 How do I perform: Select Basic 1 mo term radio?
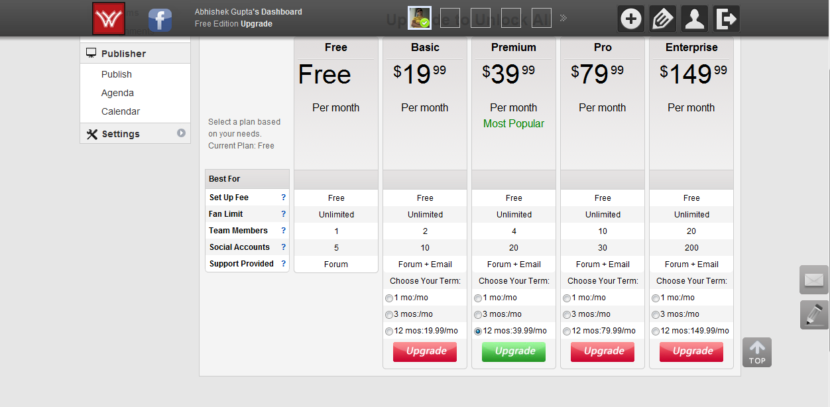(x=389, y=298)
